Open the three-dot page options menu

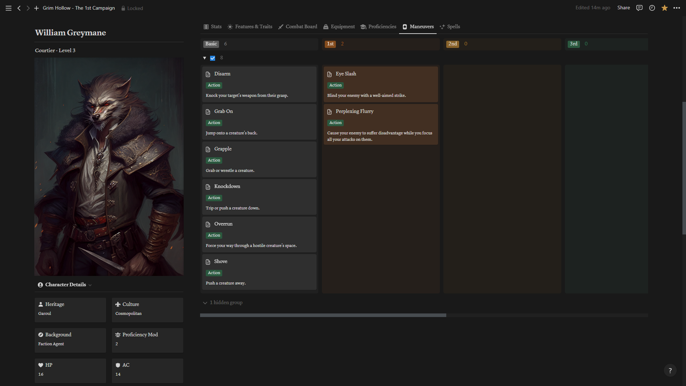pos(677,8)
